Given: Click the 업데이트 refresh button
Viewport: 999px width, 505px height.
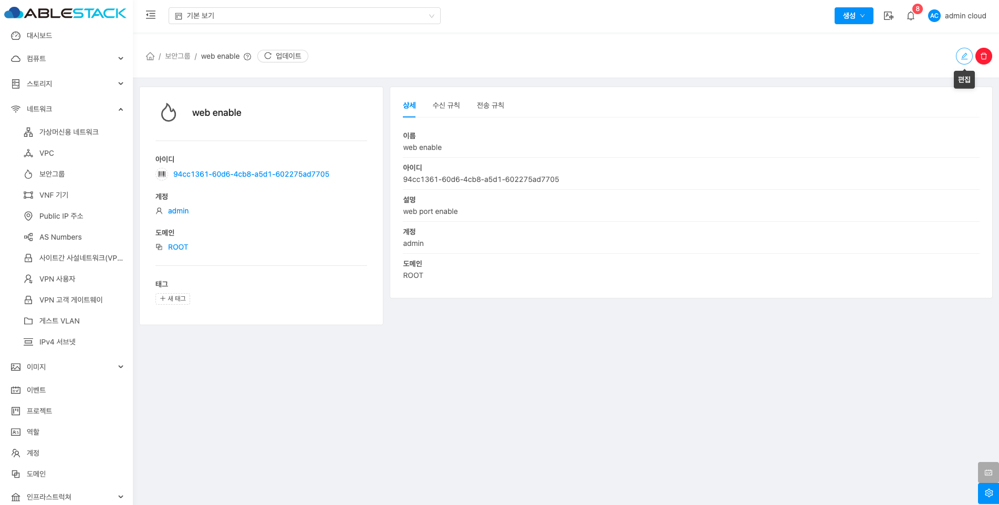Looking at the screenshot, I should pyautogui.click(x=283, y=56).
